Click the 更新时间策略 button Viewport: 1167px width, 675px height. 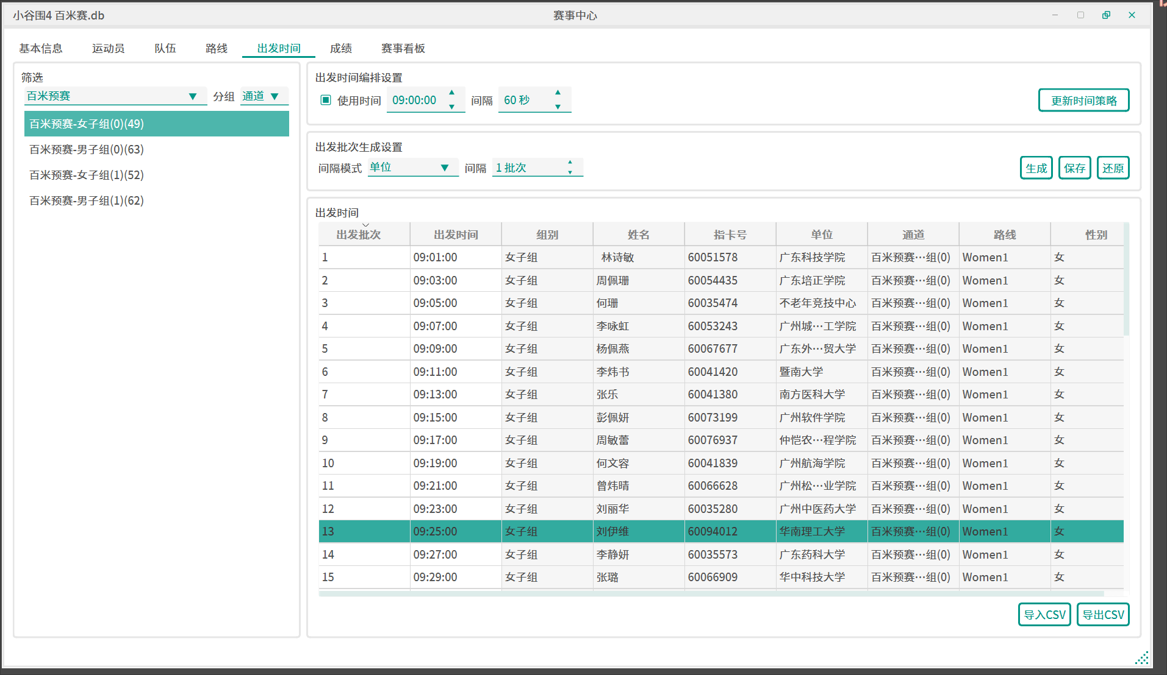[x=1083, y=101]
